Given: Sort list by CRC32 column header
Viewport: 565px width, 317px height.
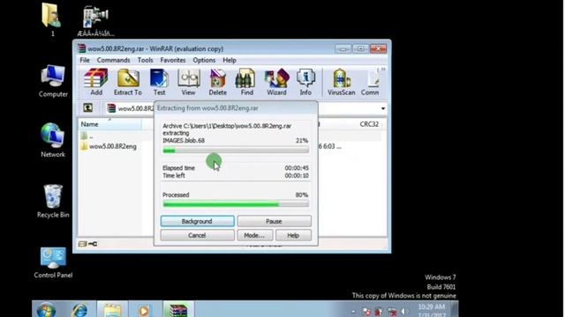Looking at the screenshot, I should click(x=369, y=124).
